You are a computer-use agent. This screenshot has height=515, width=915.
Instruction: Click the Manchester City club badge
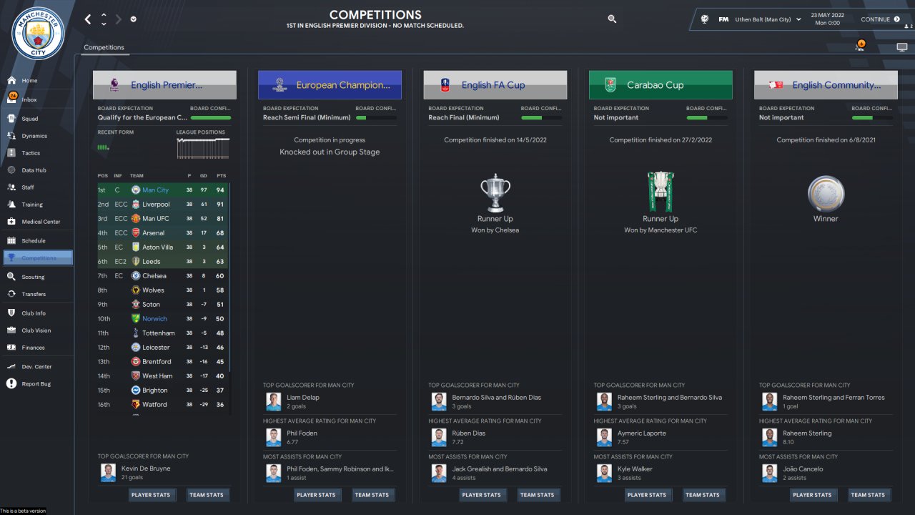38,34
